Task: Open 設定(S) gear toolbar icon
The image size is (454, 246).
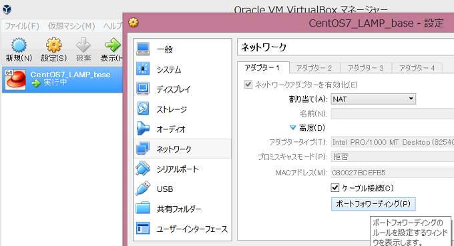Action: coord(54,45)
